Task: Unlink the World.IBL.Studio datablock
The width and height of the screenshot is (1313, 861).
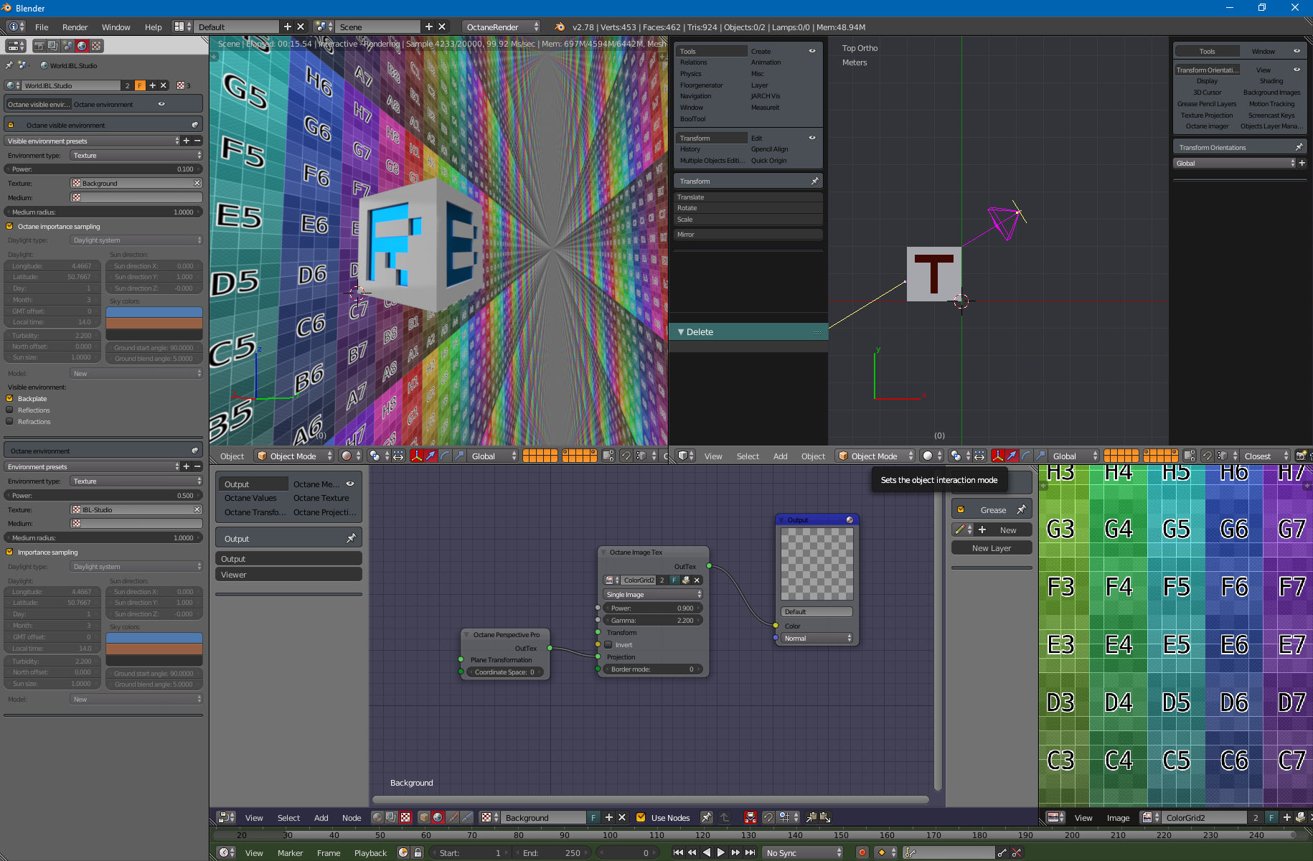Action: tap(164, 85)
